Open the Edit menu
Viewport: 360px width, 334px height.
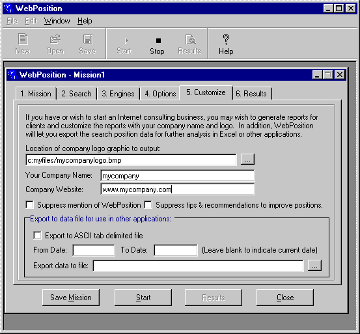(x=31, y=21)
